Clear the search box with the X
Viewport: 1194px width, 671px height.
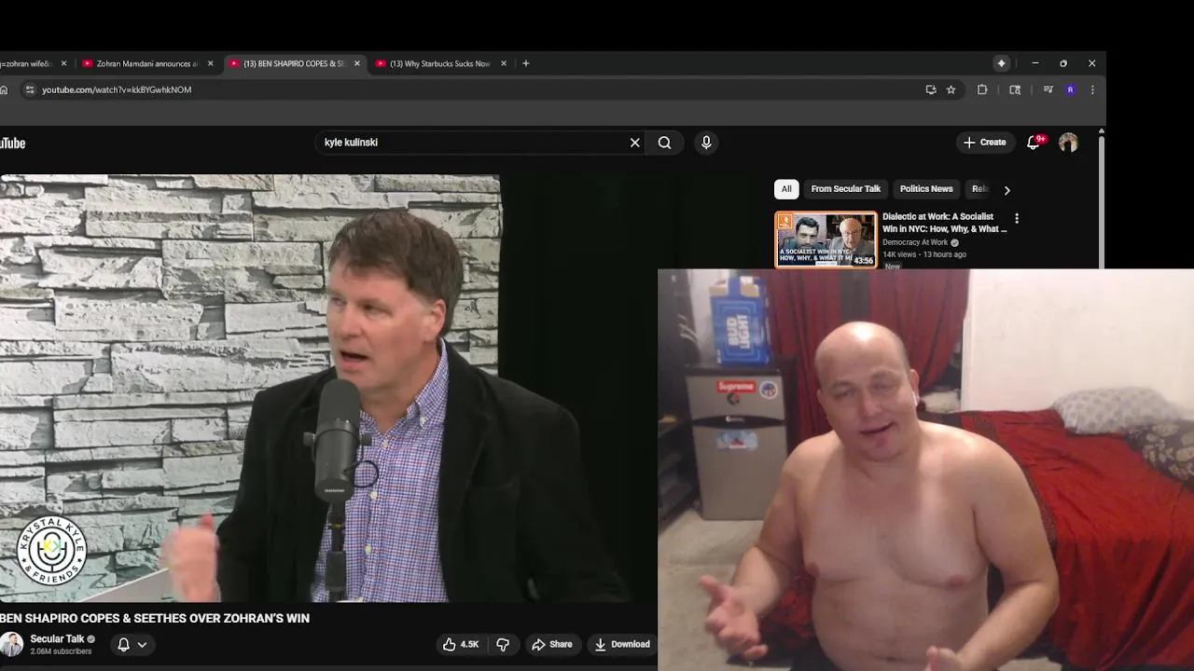click(x=635, y=143)
